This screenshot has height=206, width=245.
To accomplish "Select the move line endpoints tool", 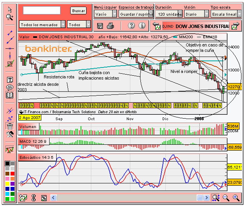I will (x=10, y=119).
